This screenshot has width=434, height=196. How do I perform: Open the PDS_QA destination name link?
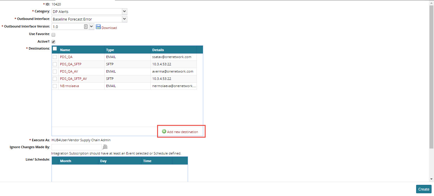click(x=66, y=57)
